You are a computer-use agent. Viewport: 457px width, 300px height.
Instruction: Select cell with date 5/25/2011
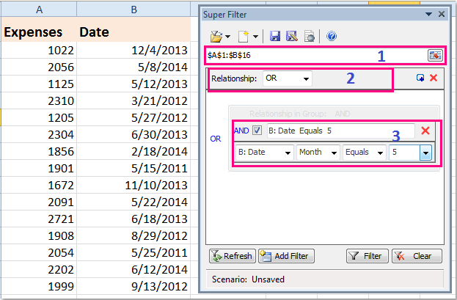[x=134, y=253]
